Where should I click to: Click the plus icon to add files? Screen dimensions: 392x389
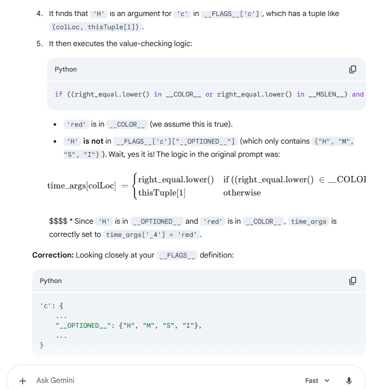(22, 381)
